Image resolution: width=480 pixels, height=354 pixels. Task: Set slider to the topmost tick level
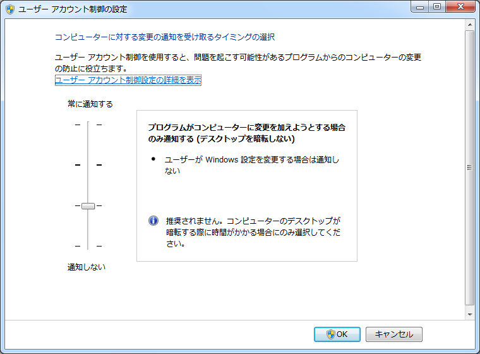point(88,125)
